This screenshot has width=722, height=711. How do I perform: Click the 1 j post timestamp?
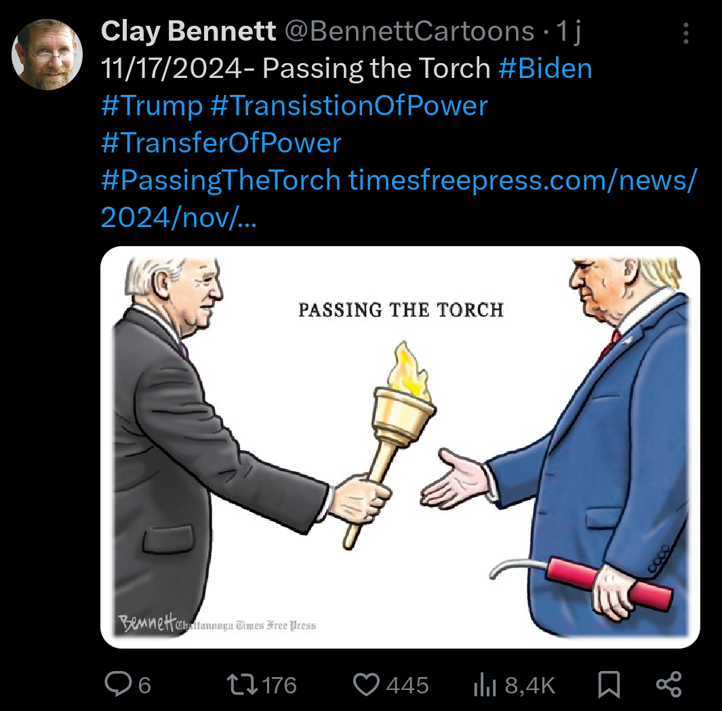point(569,31)
